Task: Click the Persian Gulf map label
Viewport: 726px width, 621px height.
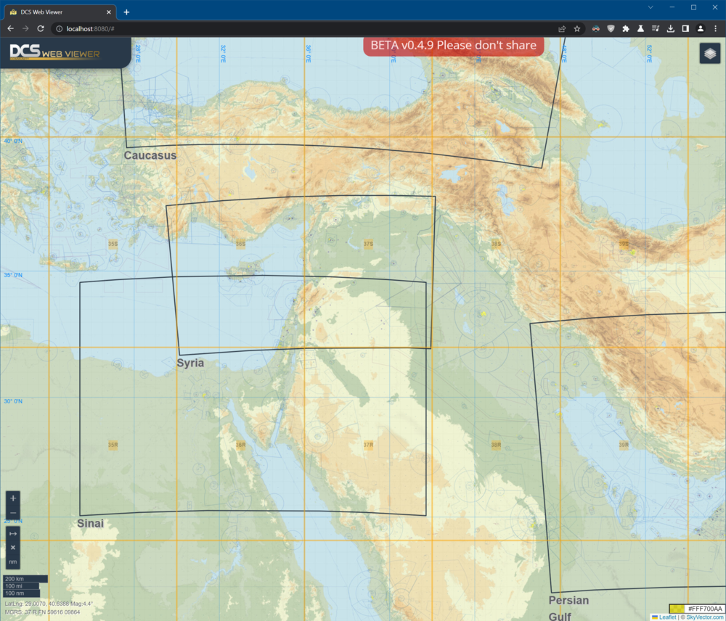Action: click(x=568, y=608)
